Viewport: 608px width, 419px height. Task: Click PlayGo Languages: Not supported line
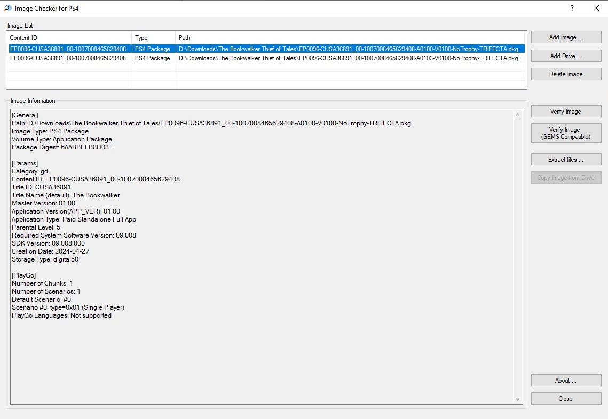coord(61,315)
